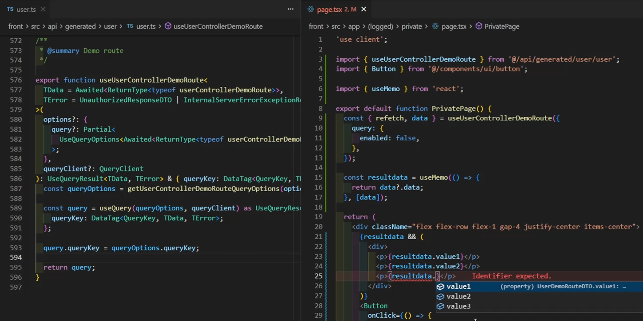Click the 'front' breadcrumb in the left editor

pos(15,26)
